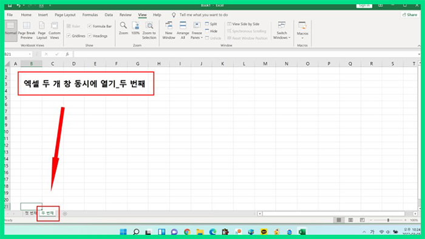The height and width of the screenshot is (239, 425).
Task: Click Zoom to Selection
Action: pos(149,30)
